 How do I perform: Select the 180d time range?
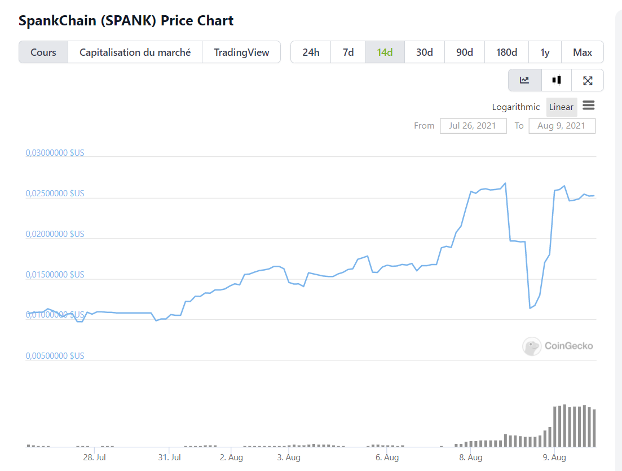[506, 52]
